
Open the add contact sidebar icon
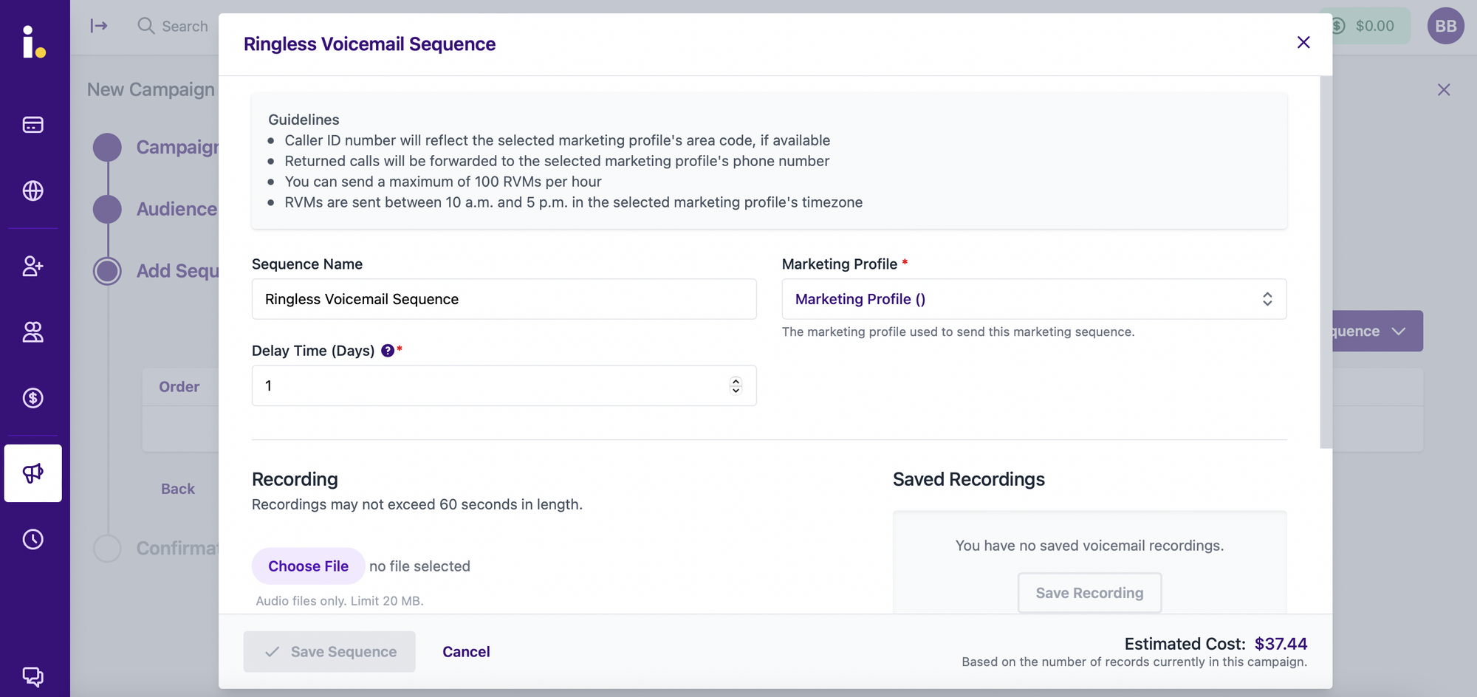(x=33, y=266)
